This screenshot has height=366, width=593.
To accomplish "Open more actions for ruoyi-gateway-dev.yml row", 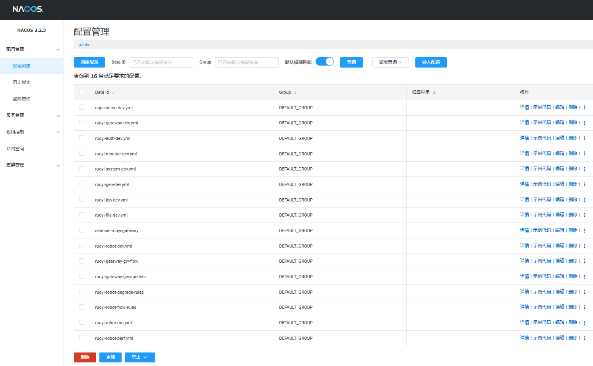I will (x=585, y=123).
